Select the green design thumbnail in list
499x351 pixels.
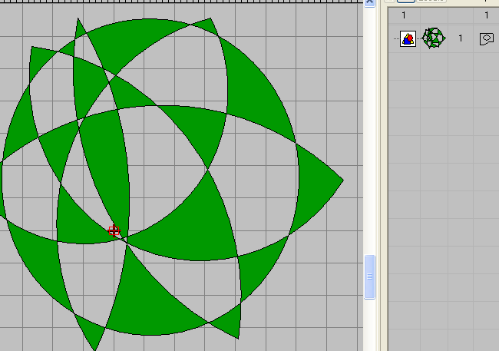[x=435, y=38]
